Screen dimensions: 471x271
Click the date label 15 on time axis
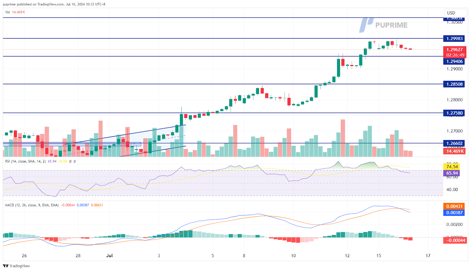379,256
